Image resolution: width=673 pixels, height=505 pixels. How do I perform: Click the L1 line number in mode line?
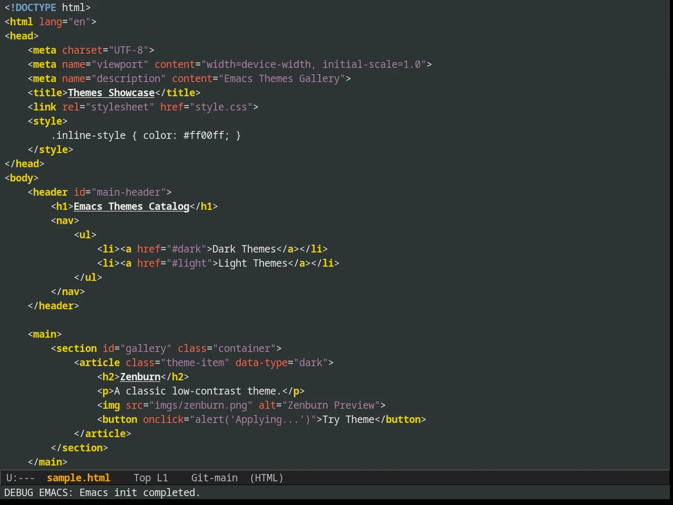[162, 478]
